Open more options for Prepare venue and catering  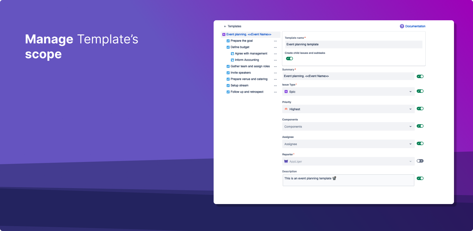pos(275,80)
